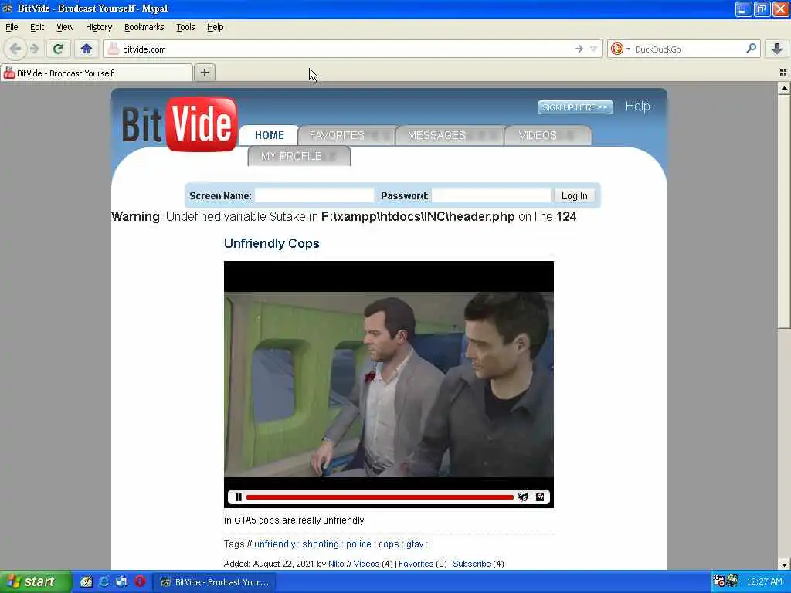Open the Edit menu
Image resolution: width=791 pixels, height=593 pixels.
tap(37, 27)
